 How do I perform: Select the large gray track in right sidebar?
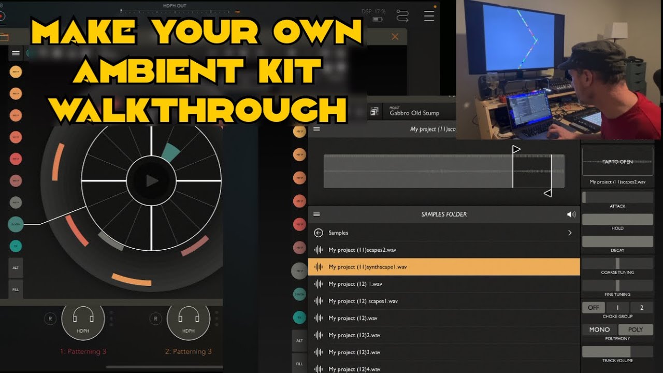(299, 271)
